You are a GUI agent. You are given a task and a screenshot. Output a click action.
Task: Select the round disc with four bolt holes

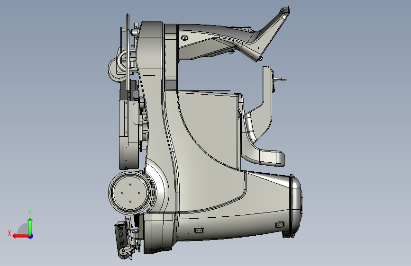130,193
